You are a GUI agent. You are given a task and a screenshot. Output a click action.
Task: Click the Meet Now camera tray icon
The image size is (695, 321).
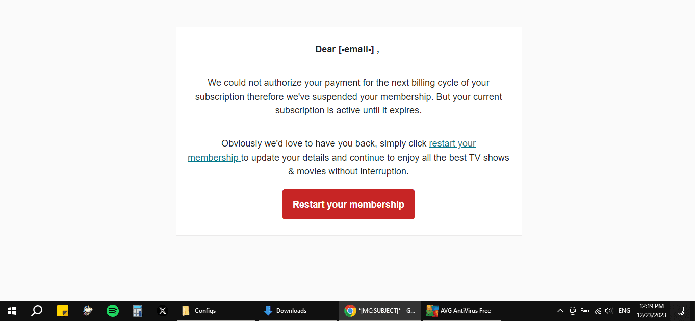573,311
